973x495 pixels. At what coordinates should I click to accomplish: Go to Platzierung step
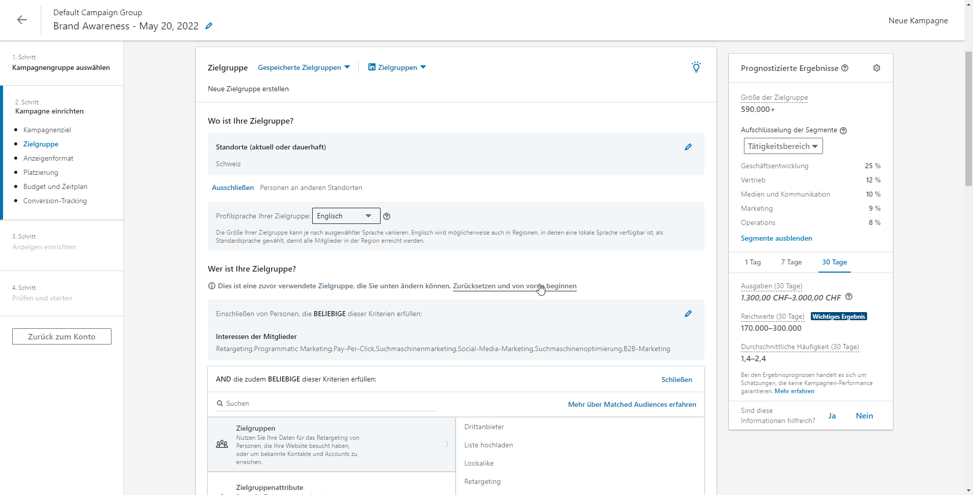point(41,172)
